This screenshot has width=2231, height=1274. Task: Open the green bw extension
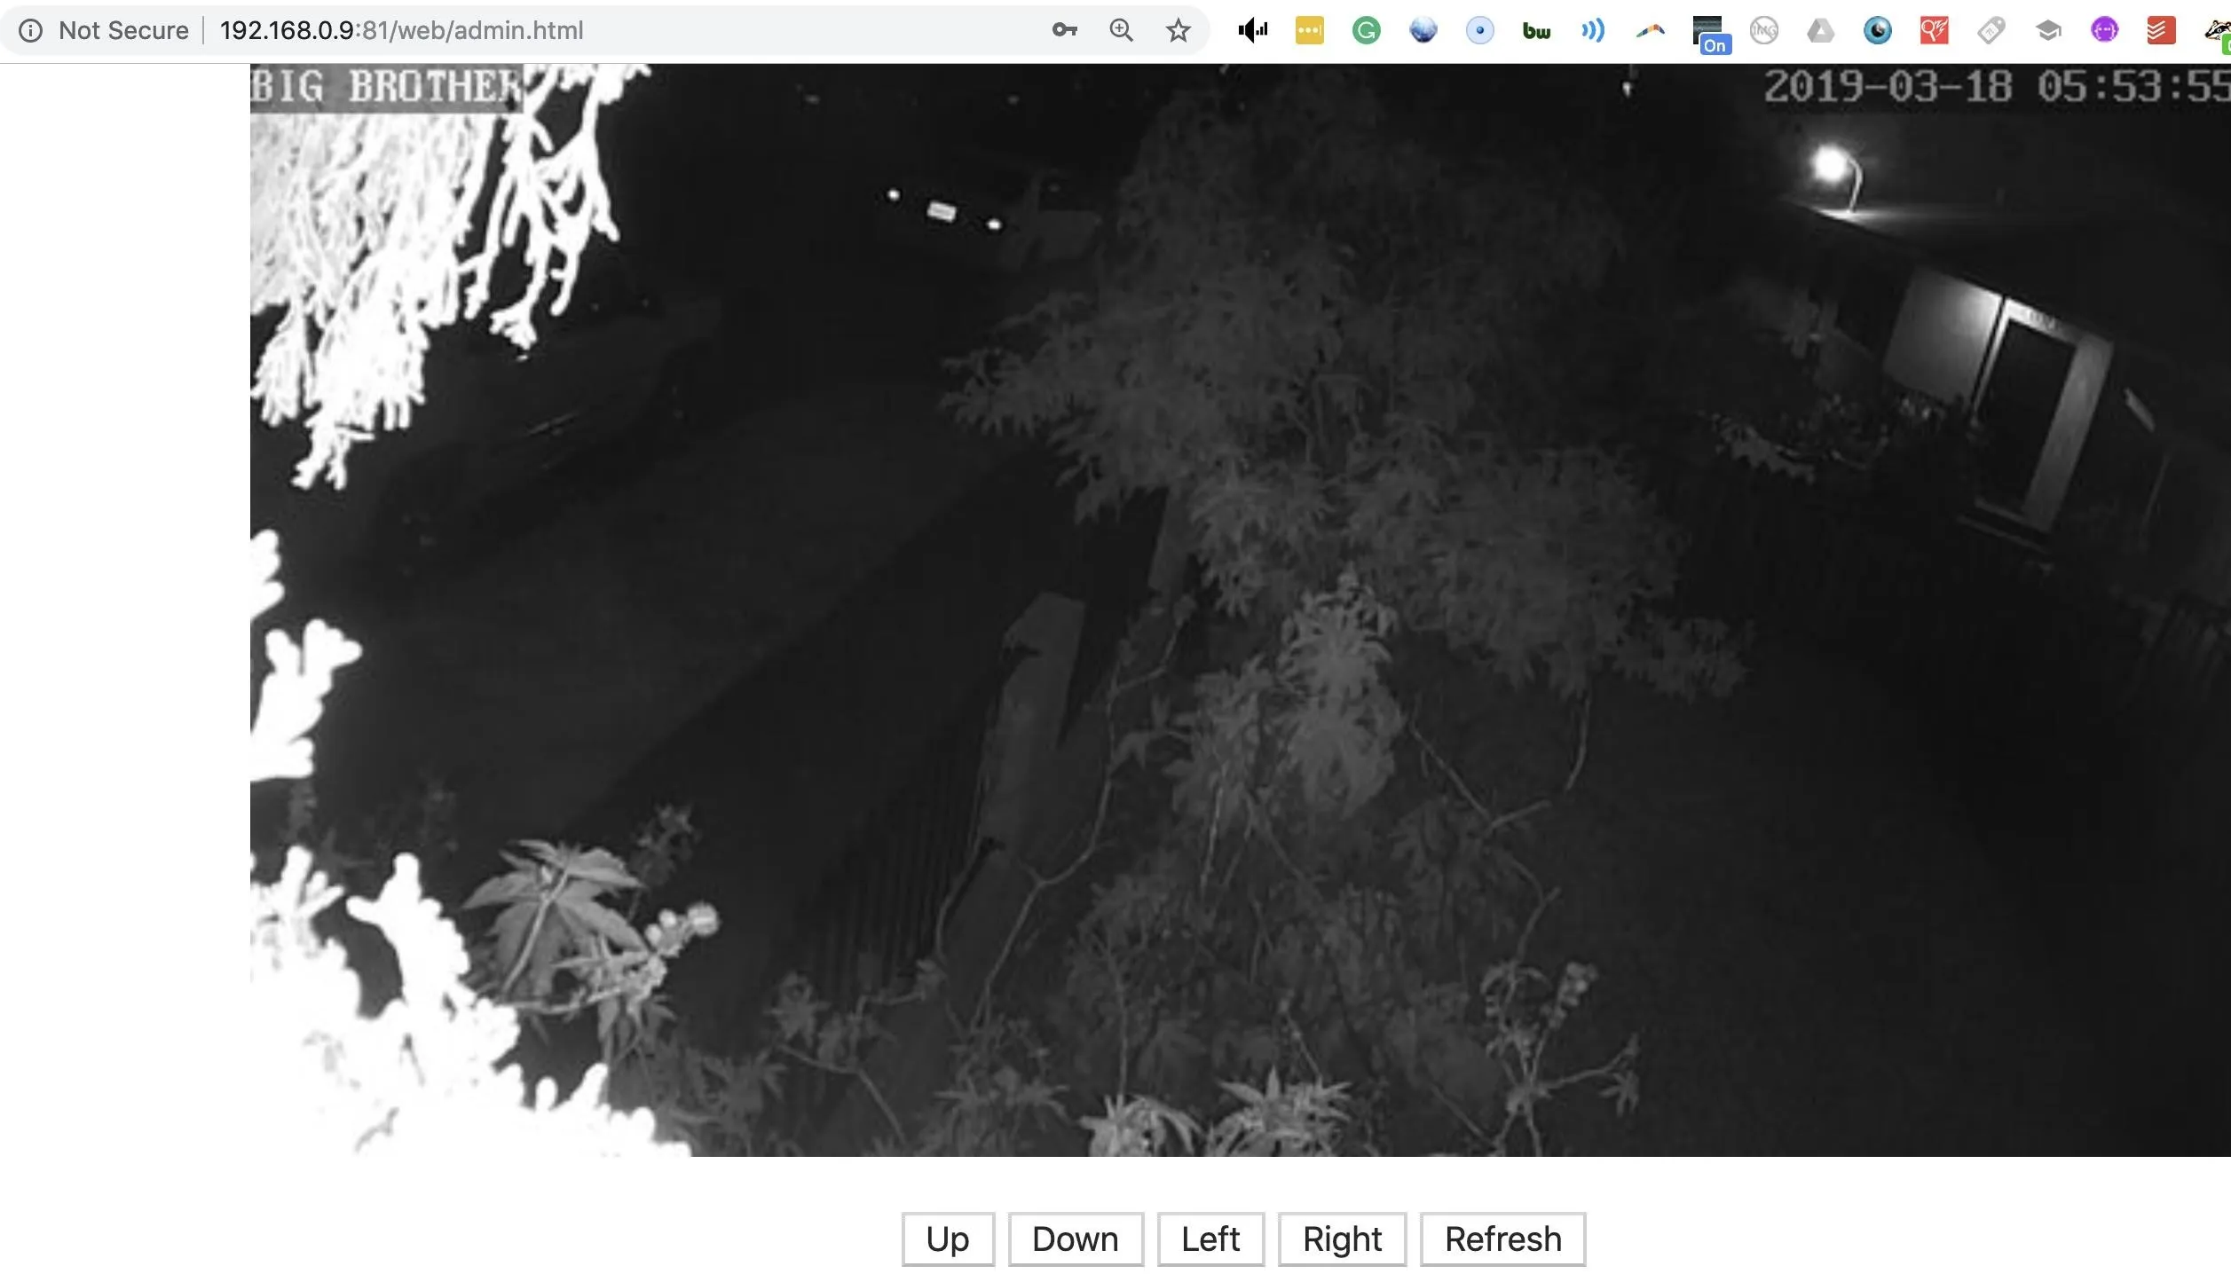click(x=1537, y=32)
